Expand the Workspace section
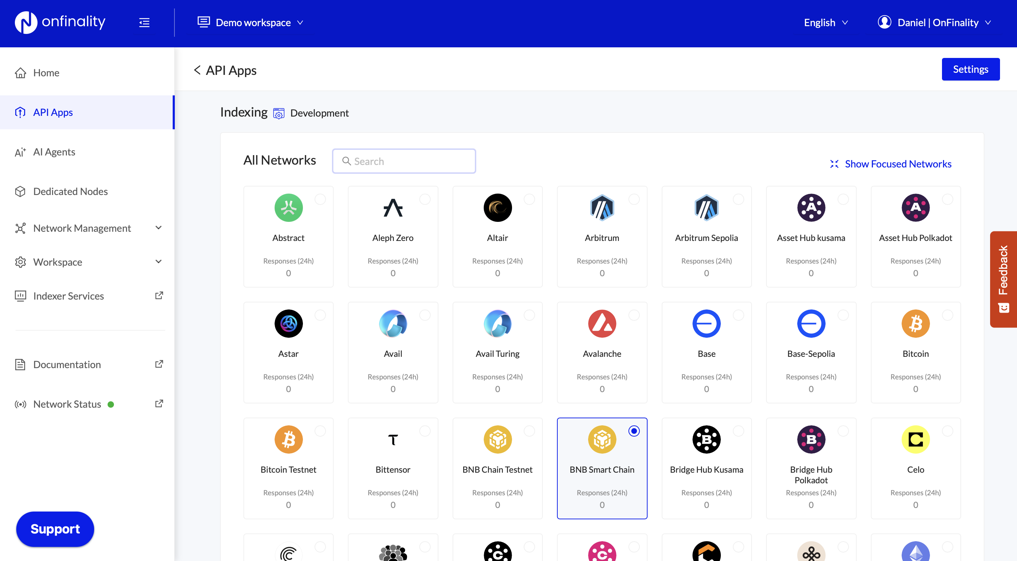The width and height of the screenshot is (1017, 561). (58, 262)
